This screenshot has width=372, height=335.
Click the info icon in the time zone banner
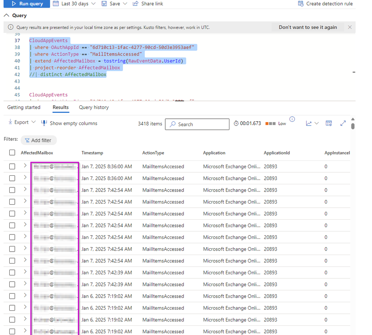[11, 27]
